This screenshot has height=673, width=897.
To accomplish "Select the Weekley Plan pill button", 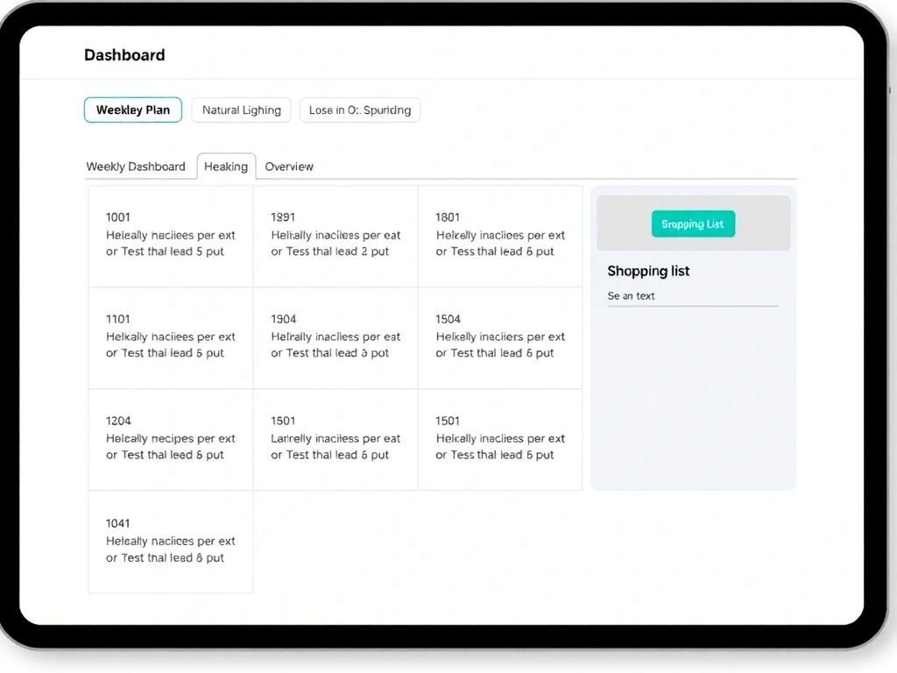I will [x=133, y=110].
